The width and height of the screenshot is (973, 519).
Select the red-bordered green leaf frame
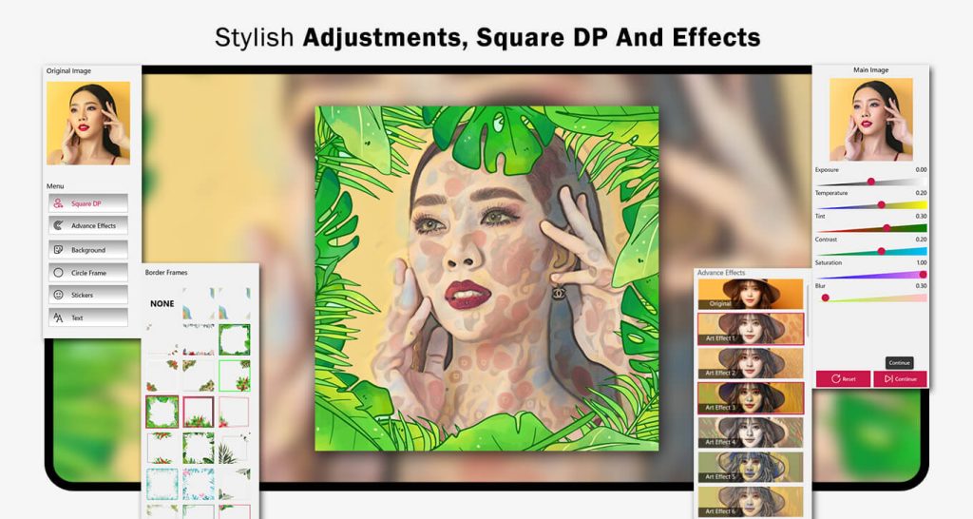162,412
